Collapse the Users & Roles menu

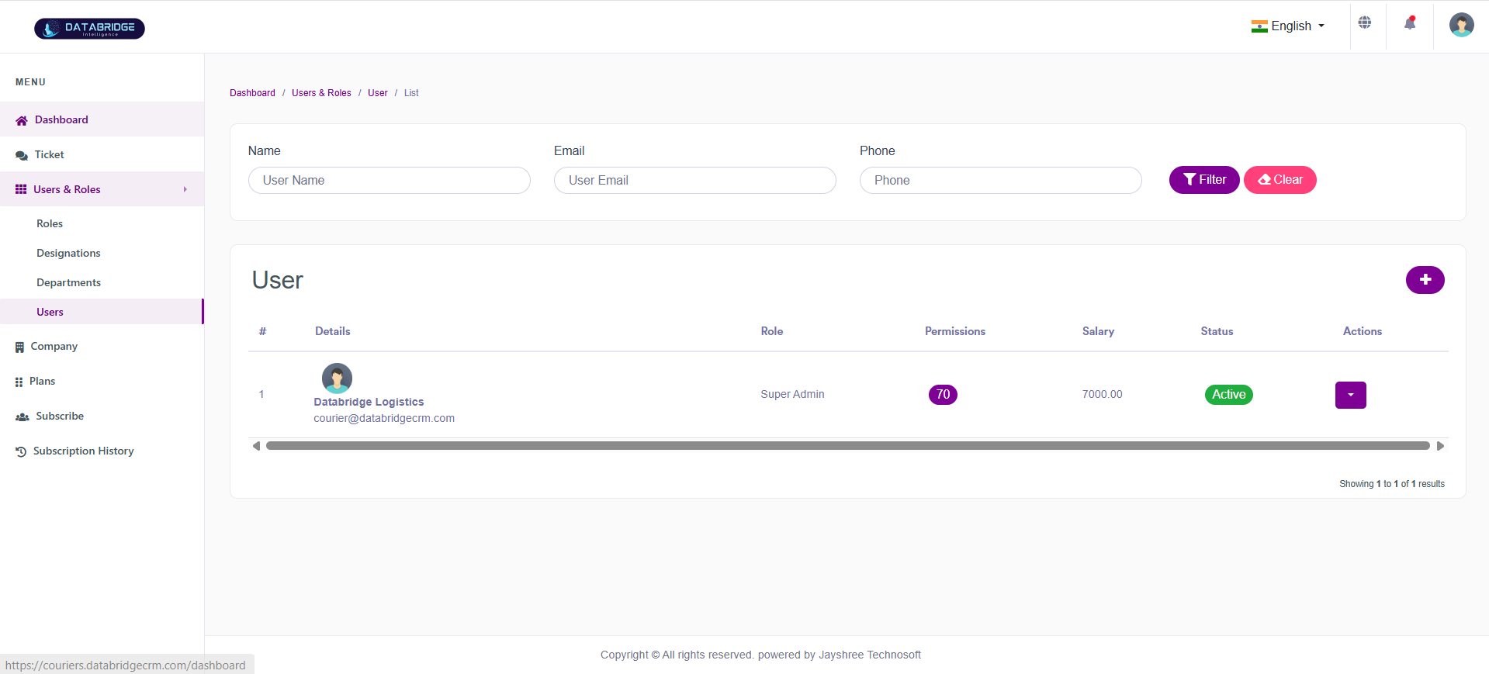click(x=102, y=189)
